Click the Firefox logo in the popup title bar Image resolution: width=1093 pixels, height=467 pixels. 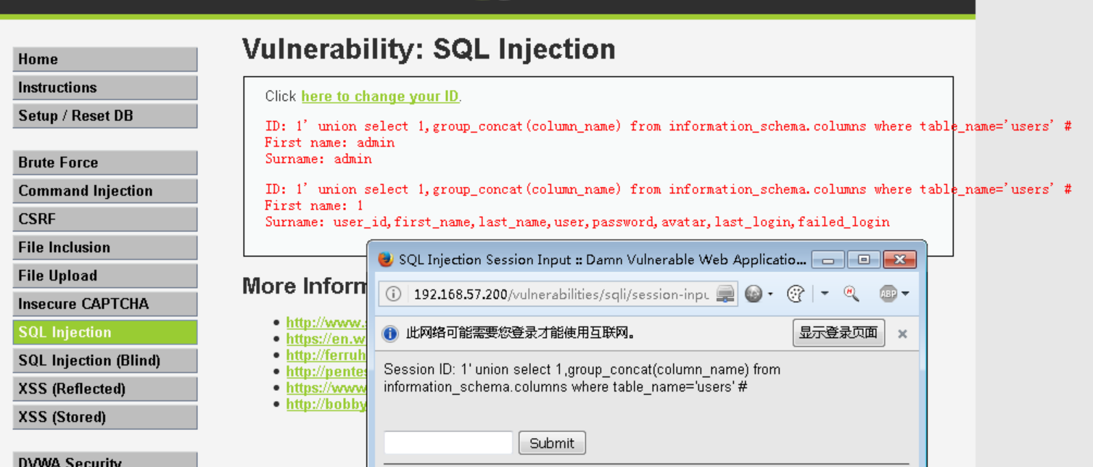point(385,260)
